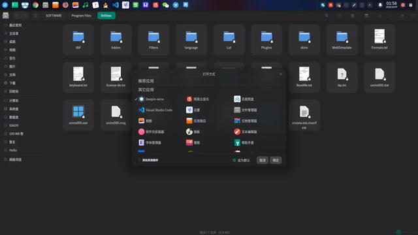
Task: Choose 字体管理器 in the open-with list
Action: pyautogui.click(x=150, y=143)
